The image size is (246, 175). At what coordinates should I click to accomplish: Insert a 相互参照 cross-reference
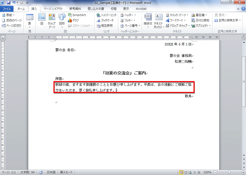[105, 26]
